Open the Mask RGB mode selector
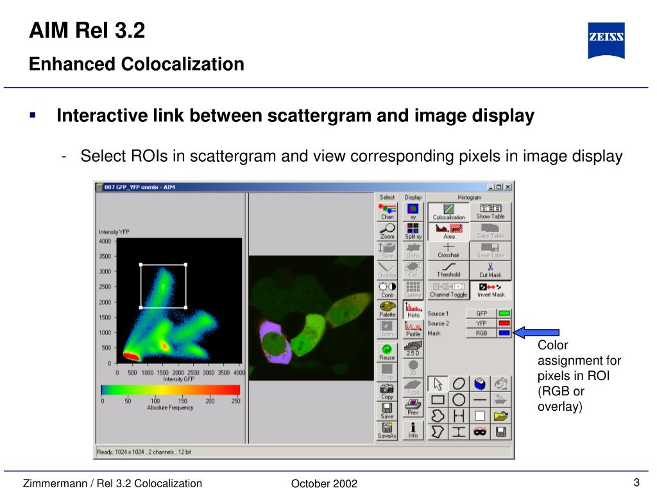657x493 pixels. coord(481,333)
